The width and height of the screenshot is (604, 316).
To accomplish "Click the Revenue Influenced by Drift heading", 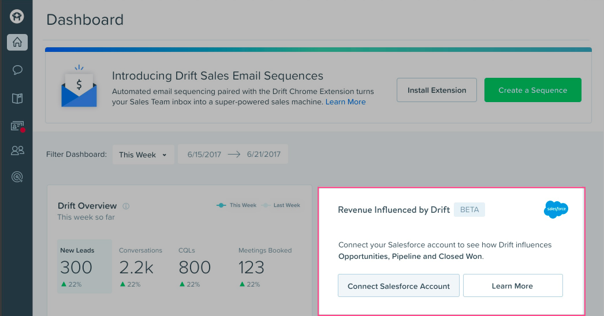I will coord(394,210).
